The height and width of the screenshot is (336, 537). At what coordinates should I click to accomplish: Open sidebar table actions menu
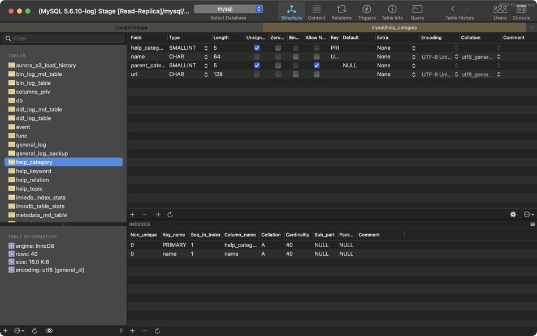[19, 331]
